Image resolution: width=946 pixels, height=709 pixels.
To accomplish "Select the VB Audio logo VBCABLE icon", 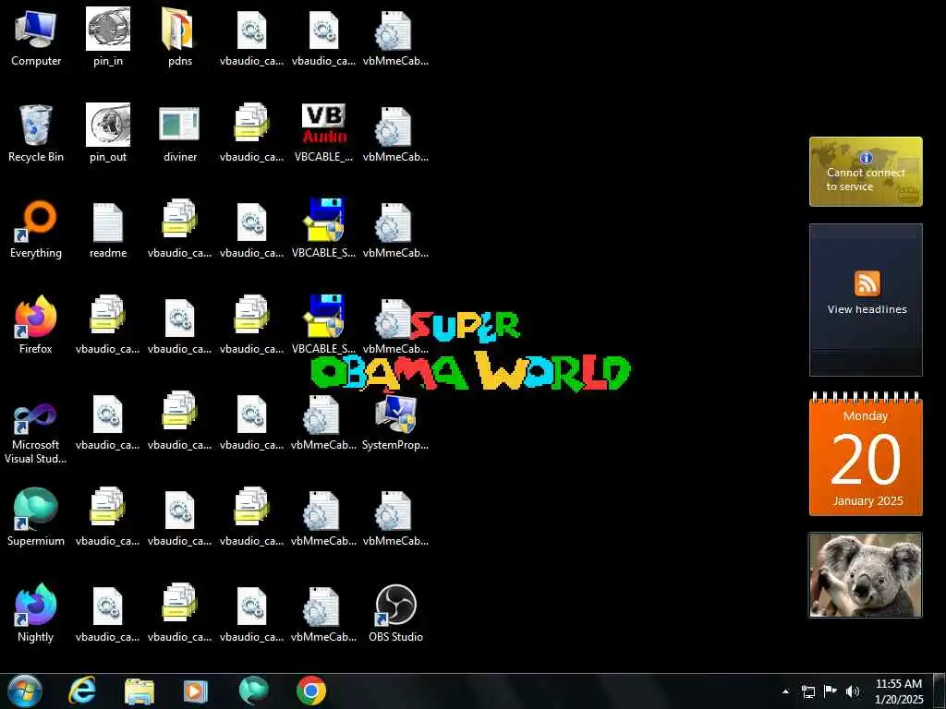I will pos(324,133).
